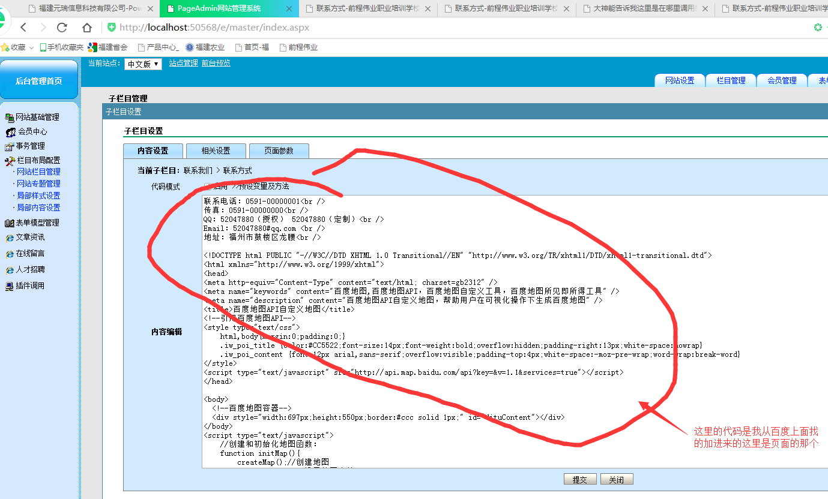Open the 栏目管理 top navigation tab
The image size is (828, 499).
731,80
